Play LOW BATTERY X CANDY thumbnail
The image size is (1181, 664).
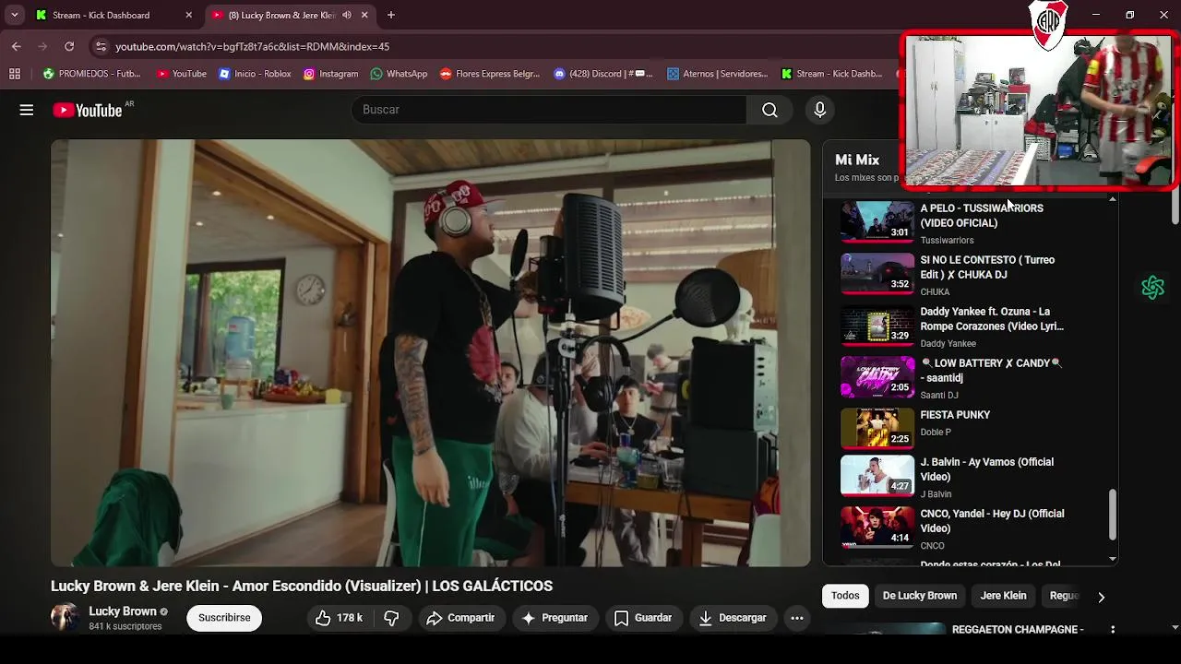tap(877, 376)
